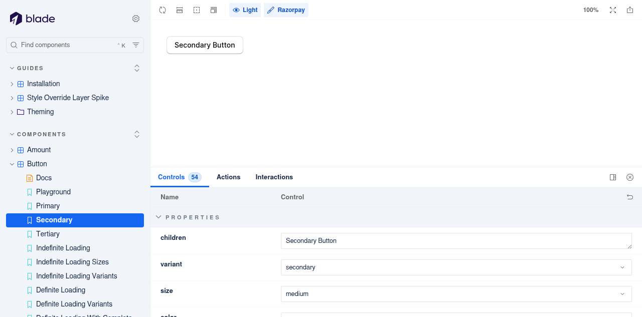Screen dimensions: 642x317
Task: Switch to the Interactions tab
Action: coord(274,177)
